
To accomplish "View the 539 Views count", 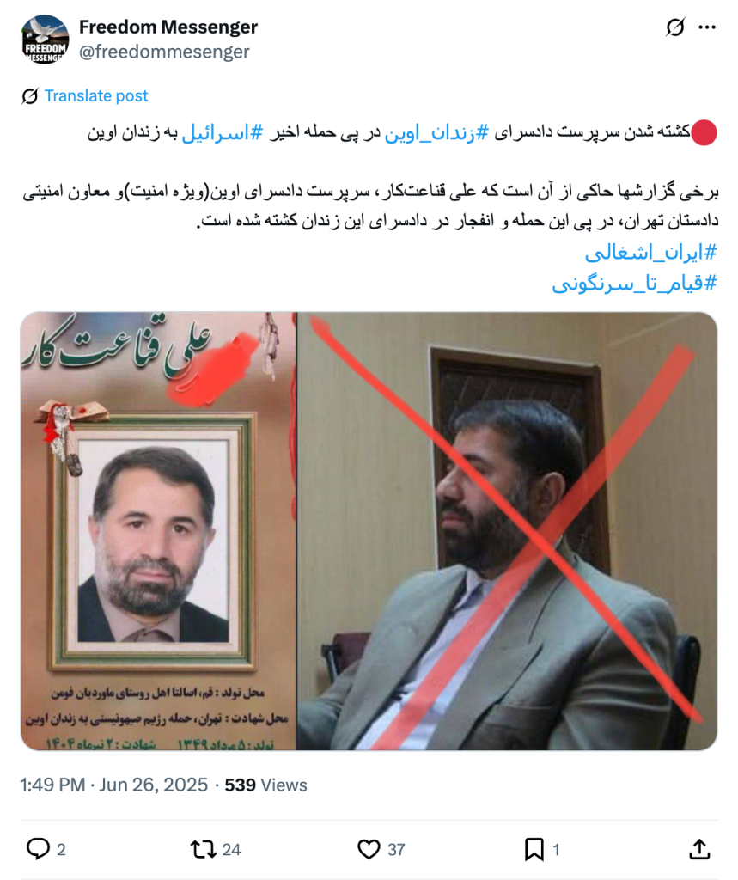I will point(265,785).
